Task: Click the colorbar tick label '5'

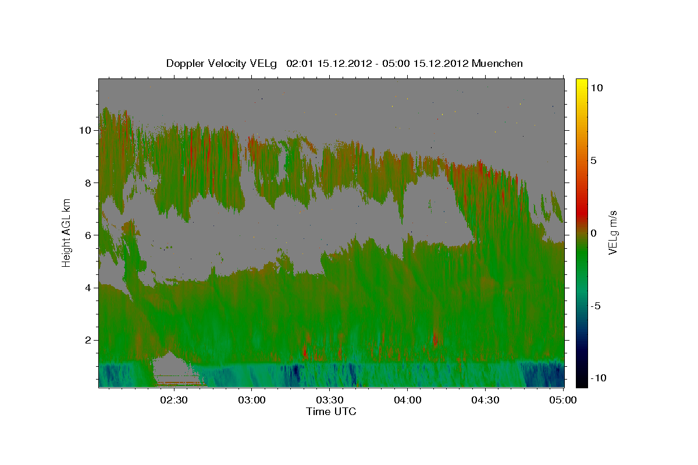Action: [593, 160]
